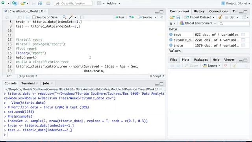View the titanic_d data table icon
Image resolution: width=252 pixels, height=142 pixels.
pos(243,40)
